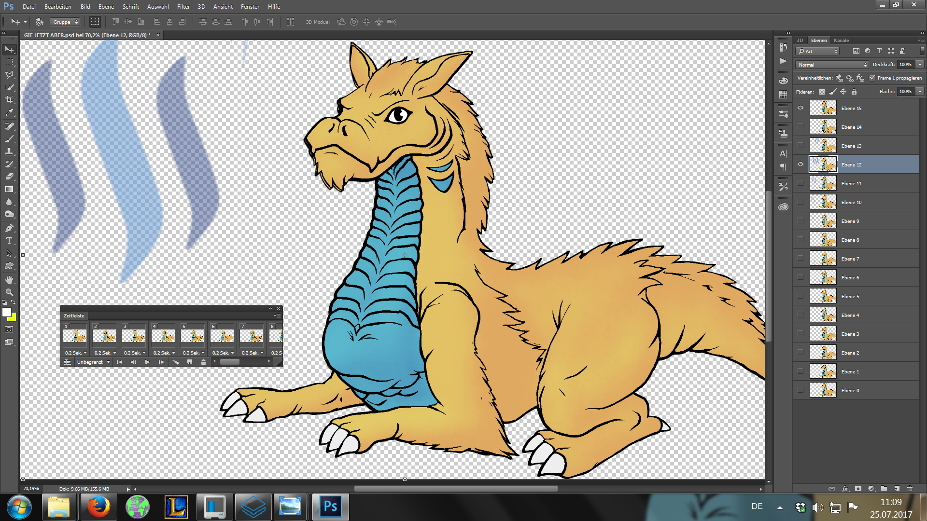This screenshot has width=927, height=521.
Task: Play the timeline animation
Action: click(x=147, y=362)
